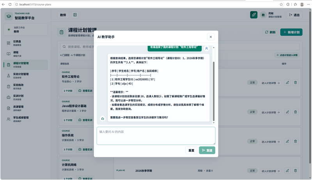Bookmark the page with star icon

[x=281, y=4]
